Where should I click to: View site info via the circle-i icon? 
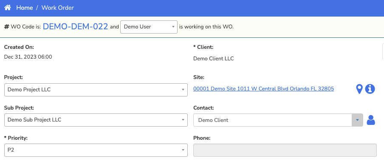370,89
